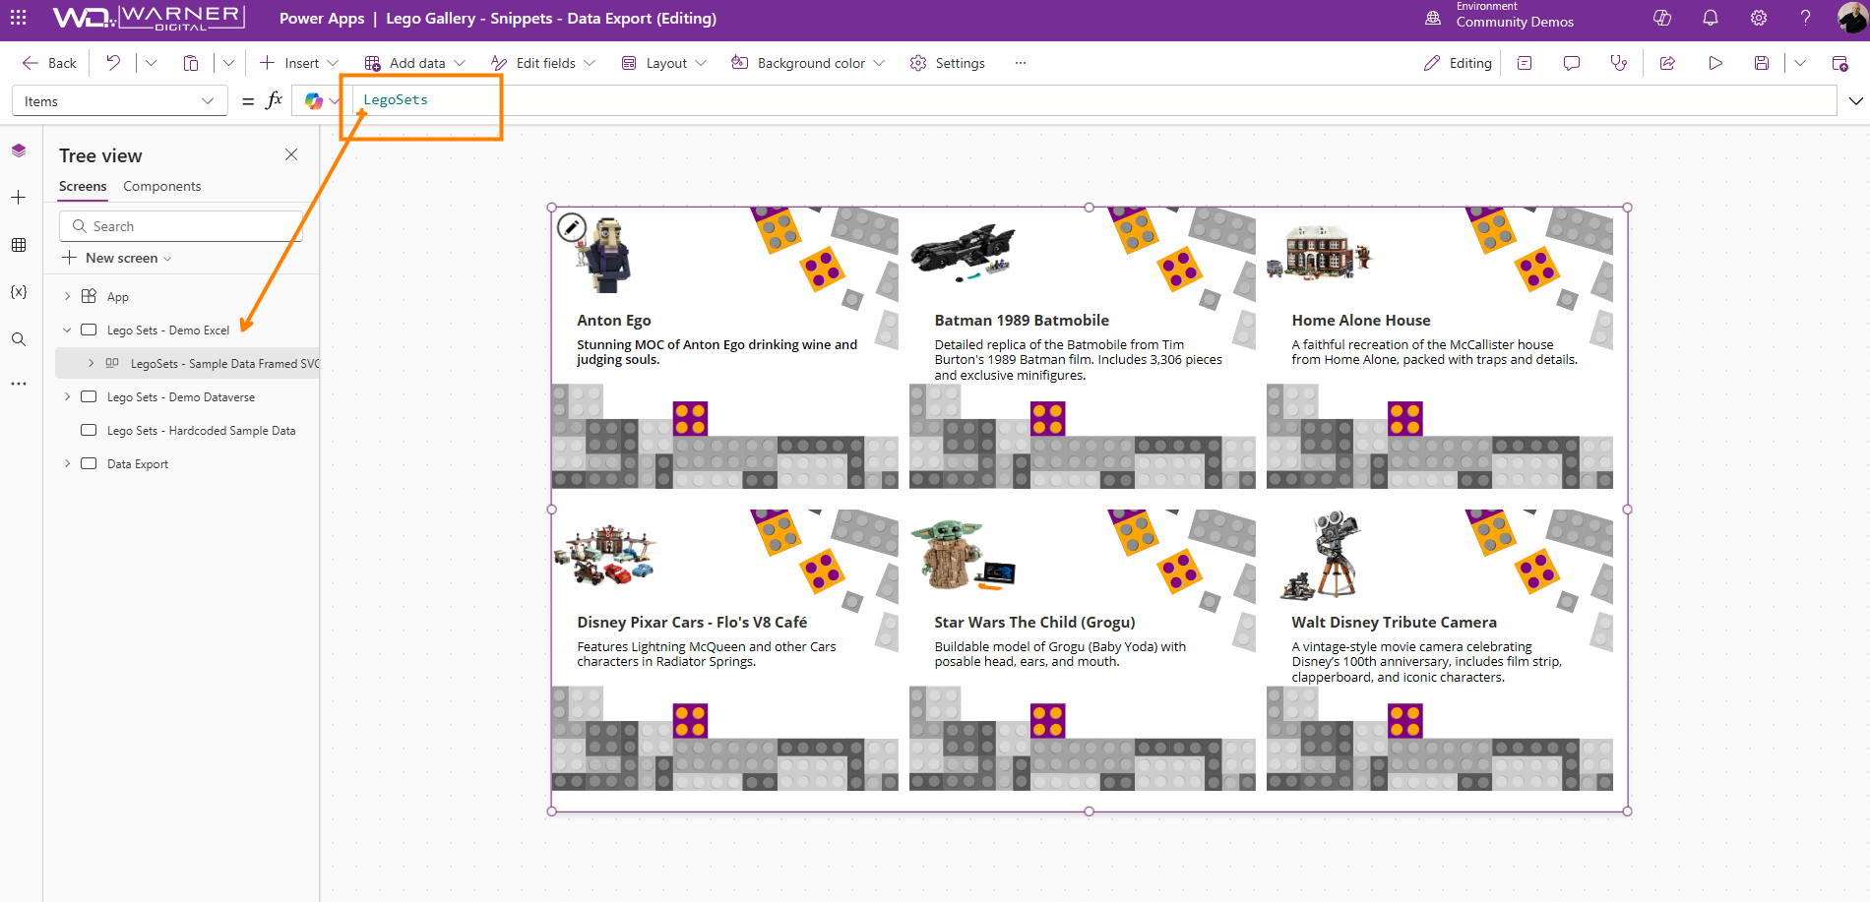Open the sidebar more options ellipsis
This screenshot has height=902, width=1870.
(19, 384)
